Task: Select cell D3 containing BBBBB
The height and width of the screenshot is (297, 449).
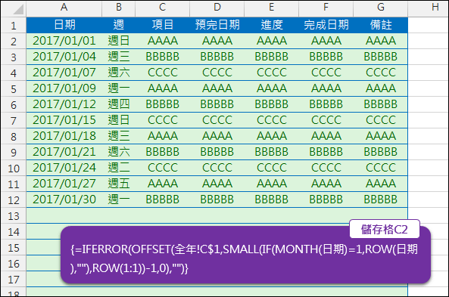Action: 217,57
